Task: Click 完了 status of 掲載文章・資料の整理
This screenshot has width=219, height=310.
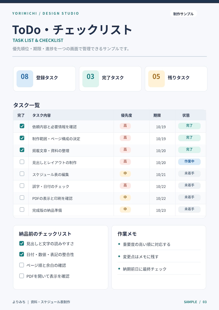Action: [189, 150]
